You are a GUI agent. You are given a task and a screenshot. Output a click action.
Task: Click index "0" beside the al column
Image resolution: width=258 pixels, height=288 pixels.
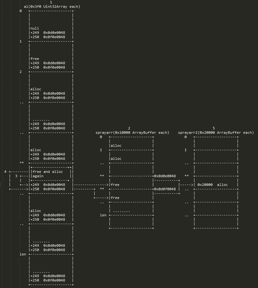tap(20, 11)
